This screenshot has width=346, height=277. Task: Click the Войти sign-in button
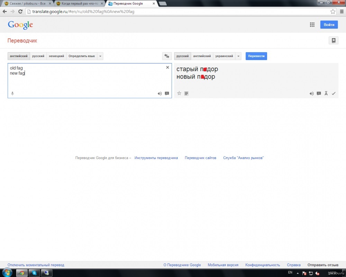[x=329, y=25]
